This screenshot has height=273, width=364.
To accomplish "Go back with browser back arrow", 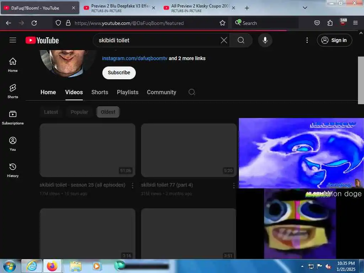I will (9, 23).
